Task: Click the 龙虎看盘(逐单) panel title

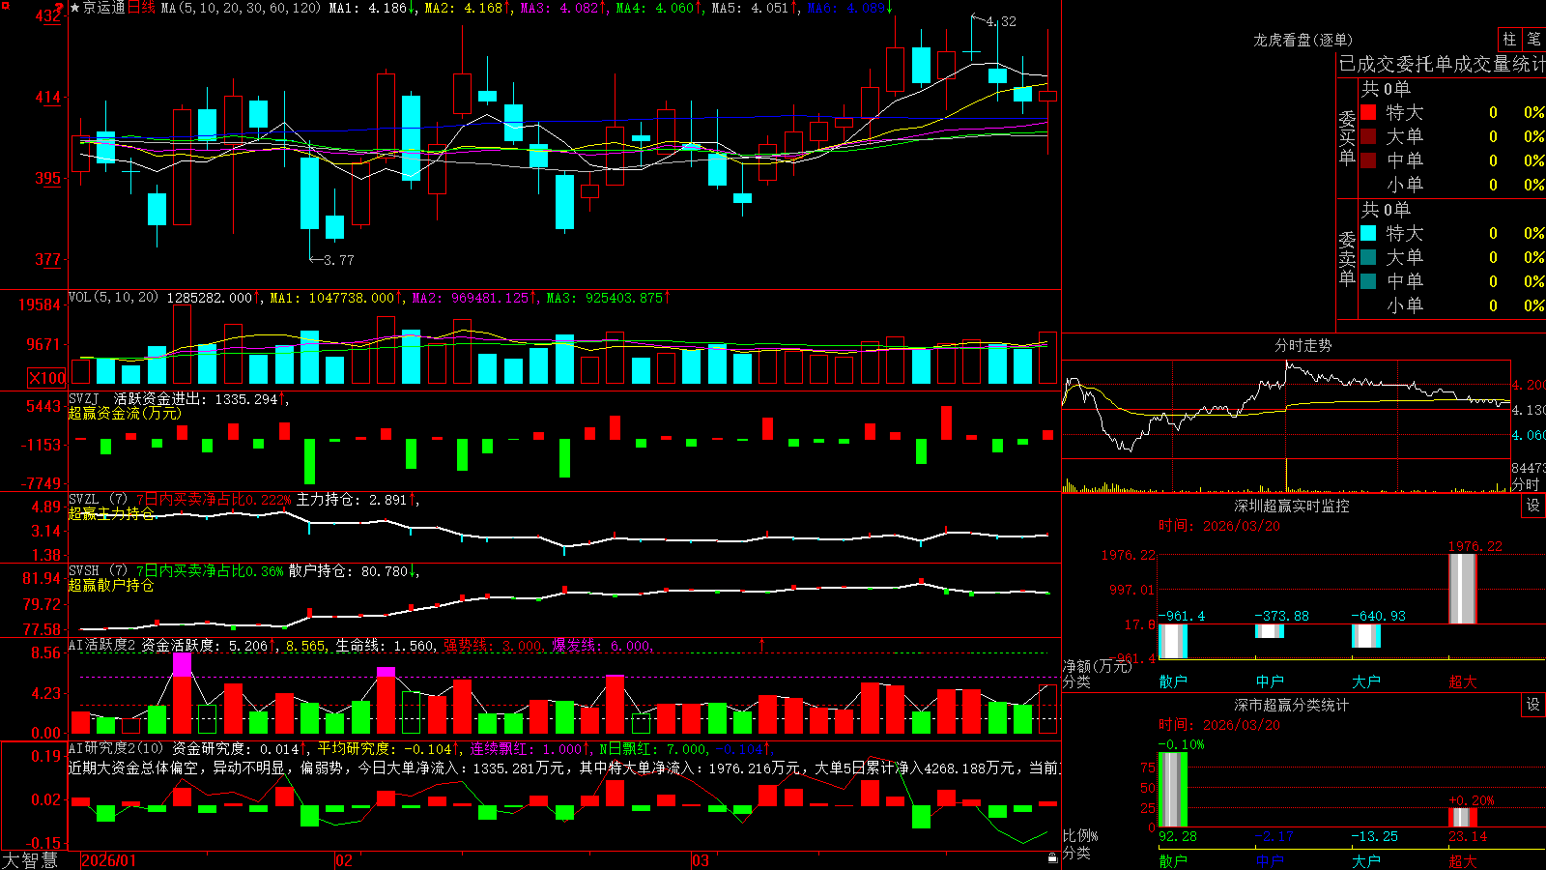Action: [x=1303, y=40]
